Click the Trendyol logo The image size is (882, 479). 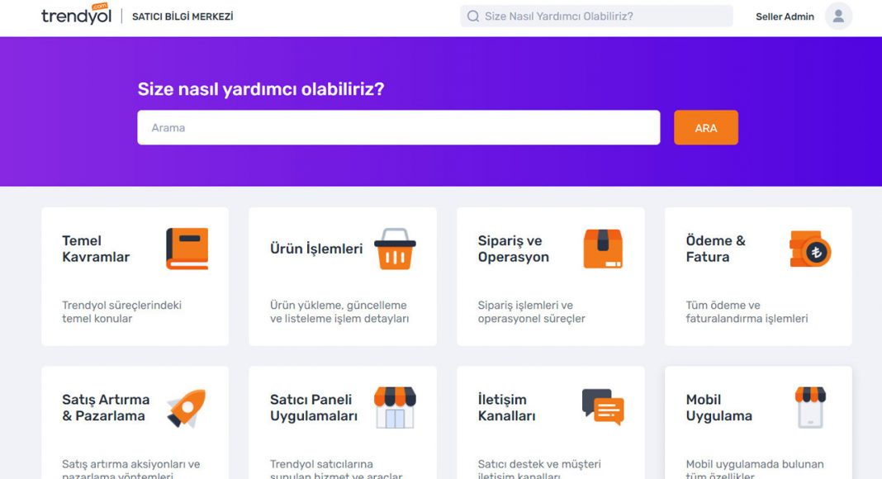click(x=77, y=15)
